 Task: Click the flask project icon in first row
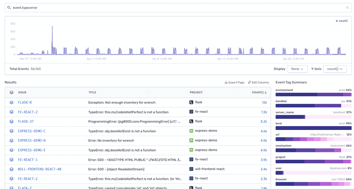tap(191, 102)
